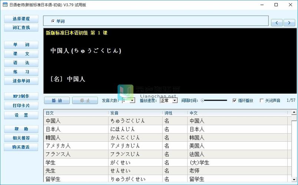Image resolution: width=298 pixels, height=185 pixels.
Task: Open MP3制作 tool
Action: tap(21, 96)
